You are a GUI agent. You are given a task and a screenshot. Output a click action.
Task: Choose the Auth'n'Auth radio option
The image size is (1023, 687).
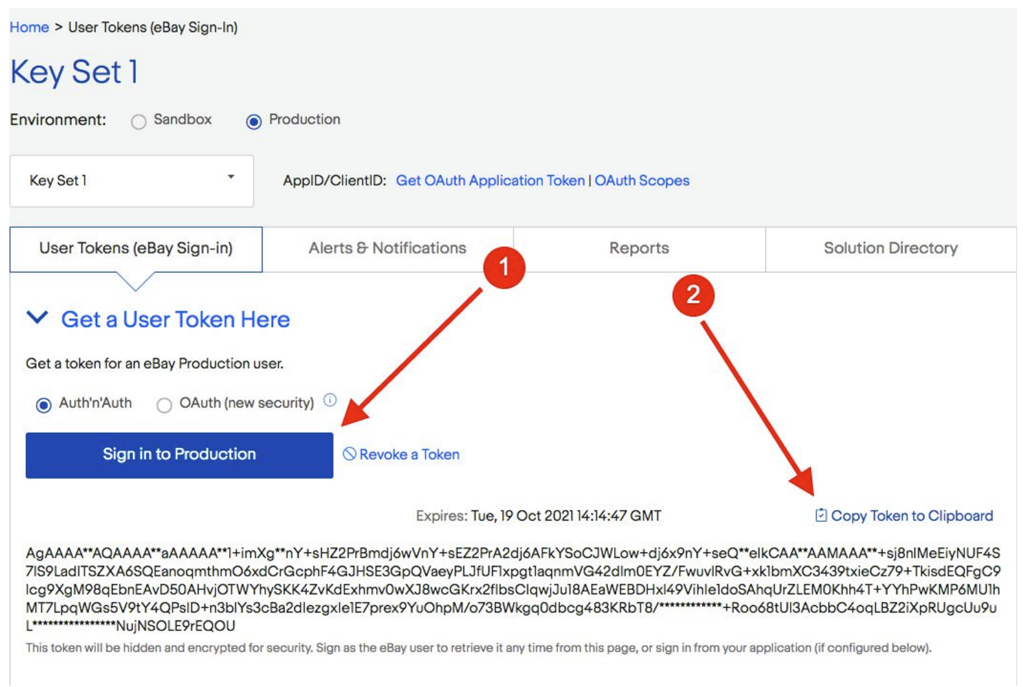coord(44,405)
